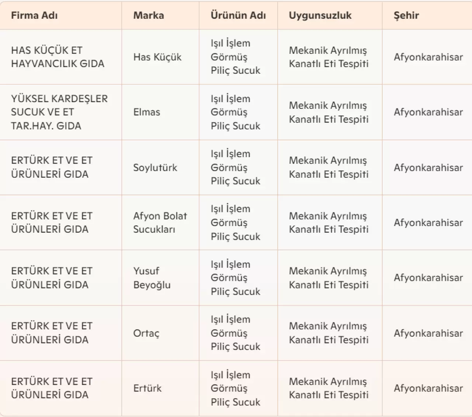Click the firm name in the Soylutürk row
472x417 pixels.
(x=52, y=167)
